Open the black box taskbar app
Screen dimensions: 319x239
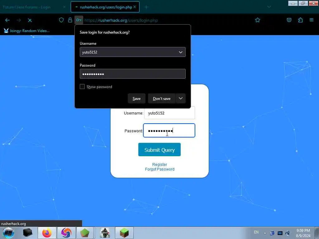point(28,233)
